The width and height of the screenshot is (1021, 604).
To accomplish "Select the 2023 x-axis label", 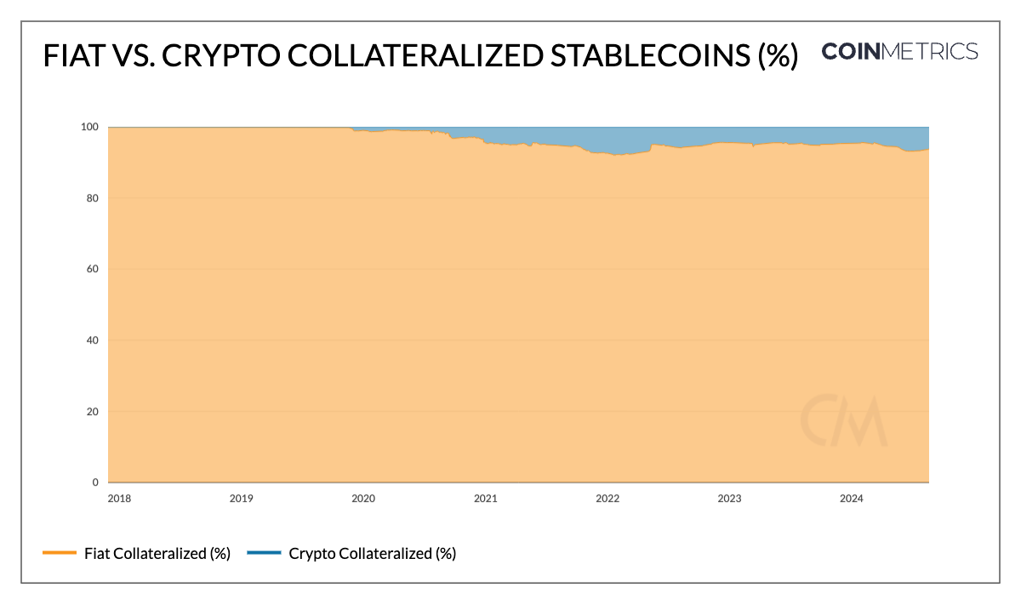I will click(x=729, y=499).
